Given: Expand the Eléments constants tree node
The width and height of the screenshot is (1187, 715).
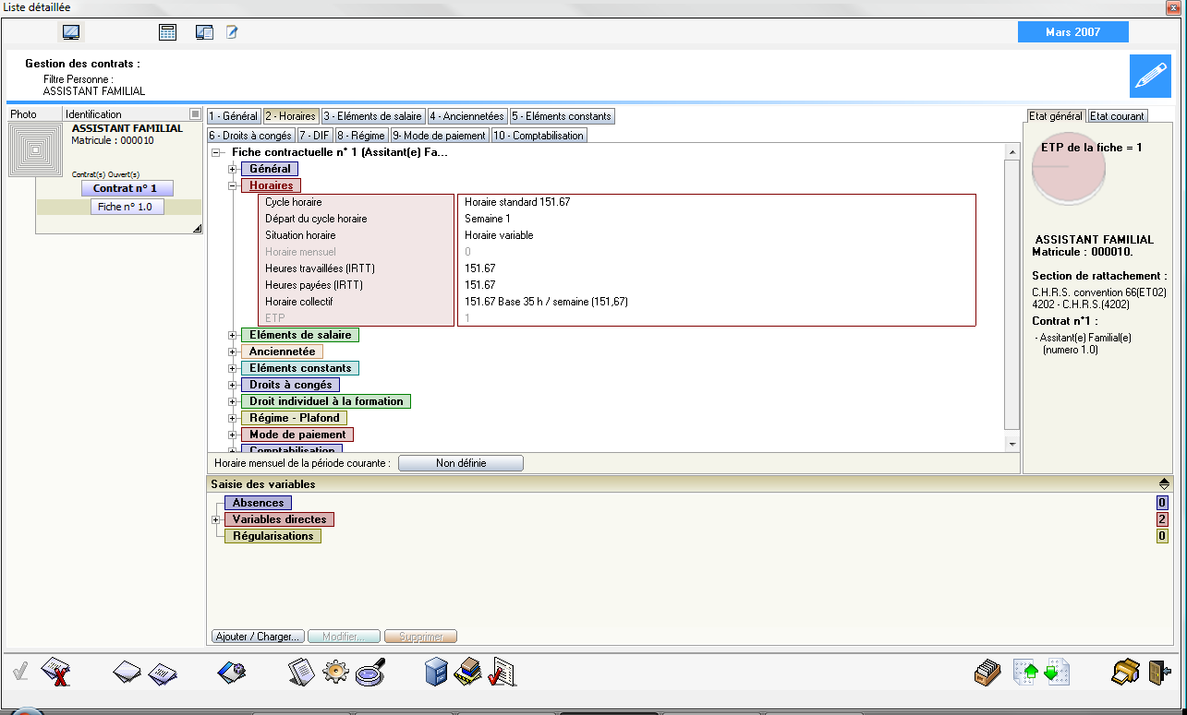Looking at the screenshot, I should (233, 368).
